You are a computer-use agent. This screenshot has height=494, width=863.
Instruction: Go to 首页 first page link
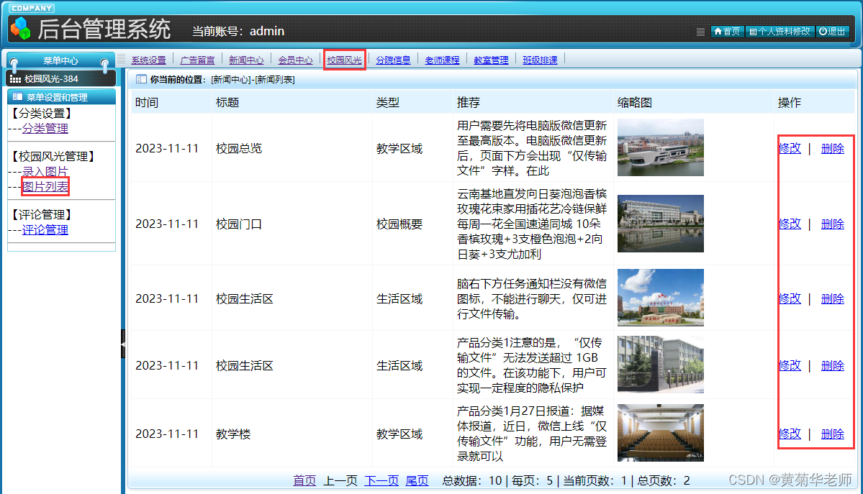point(304,481)
